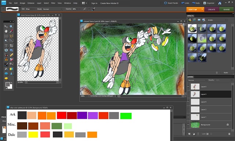The width and height of the screenshot is (235, 141).
Task: Click the Undo button
Action: [185, 3]
